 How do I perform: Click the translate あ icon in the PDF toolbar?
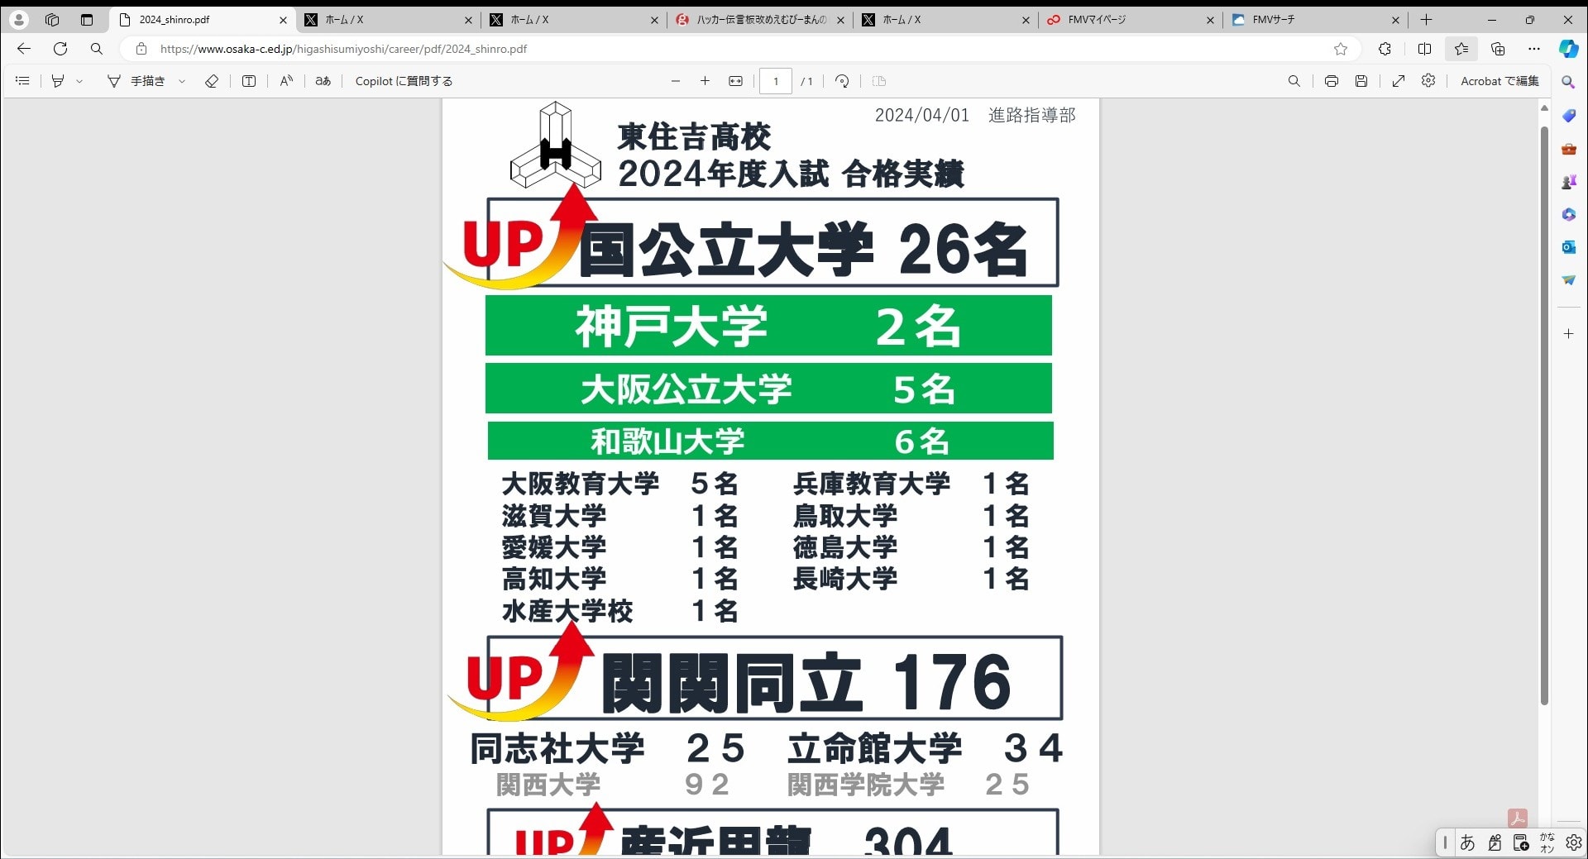[x=323, y=81]
